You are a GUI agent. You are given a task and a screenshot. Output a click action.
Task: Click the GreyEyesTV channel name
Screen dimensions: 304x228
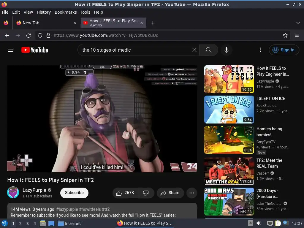point(266,142)
